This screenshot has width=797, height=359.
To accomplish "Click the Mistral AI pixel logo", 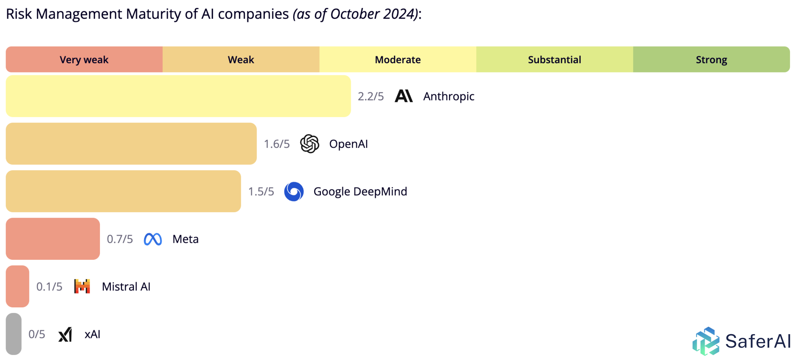I will [x=82, y=286].
